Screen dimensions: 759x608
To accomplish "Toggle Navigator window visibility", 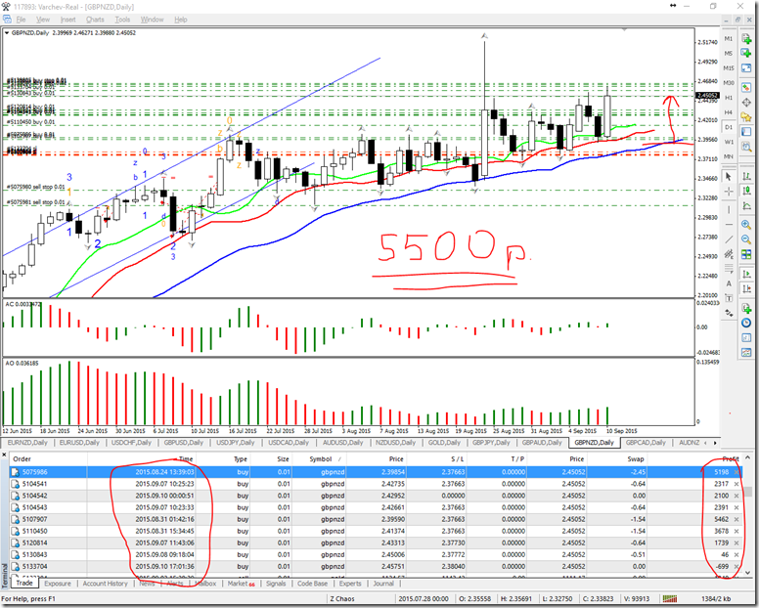I will click(x=746, y=117).
